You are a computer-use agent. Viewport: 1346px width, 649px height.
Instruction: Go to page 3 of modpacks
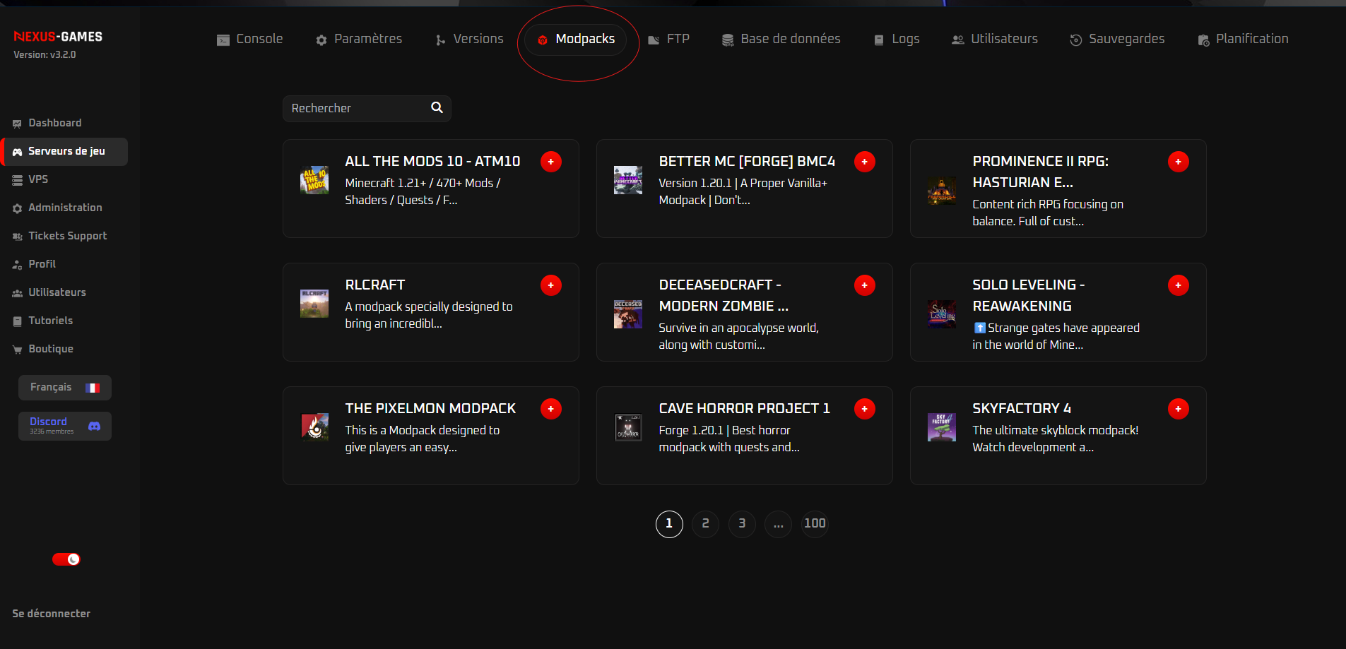742,524
